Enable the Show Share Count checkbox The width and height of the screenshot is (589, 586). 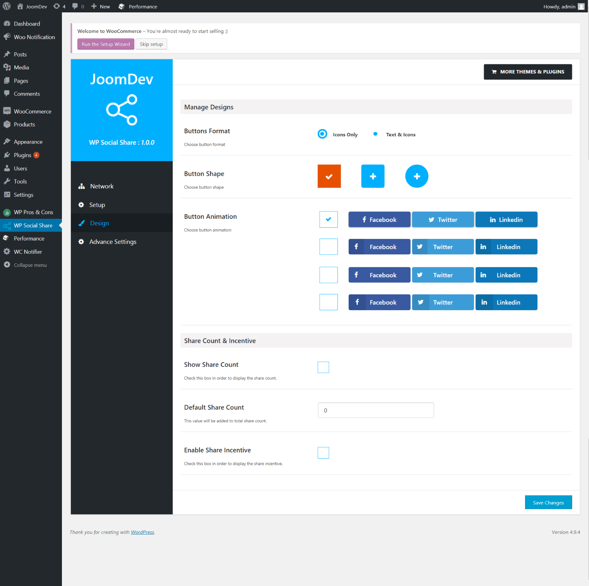pos(323,367)
